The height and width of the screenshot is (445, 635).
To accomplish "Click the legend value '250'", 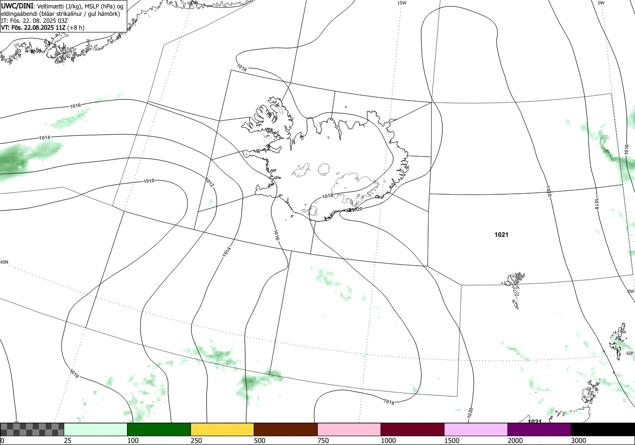I will 196,441.
